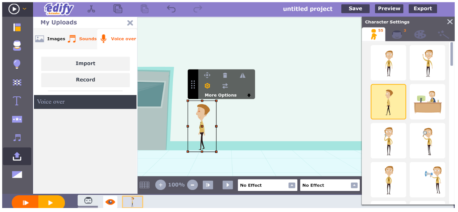The height and width of the screenshot is (212, 458).
Task: Choose the magnifying glass pose thumbnail
Action: click(x=427, y=141)
